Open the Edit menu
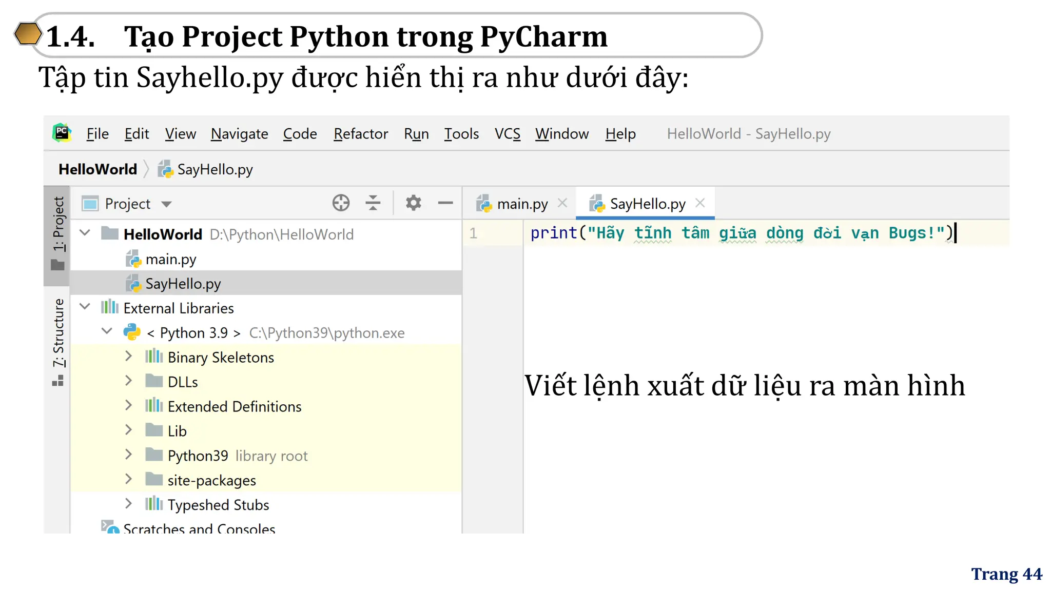Image resolution: width=1051 pixels, height=591 pixels. click(137, 134)
